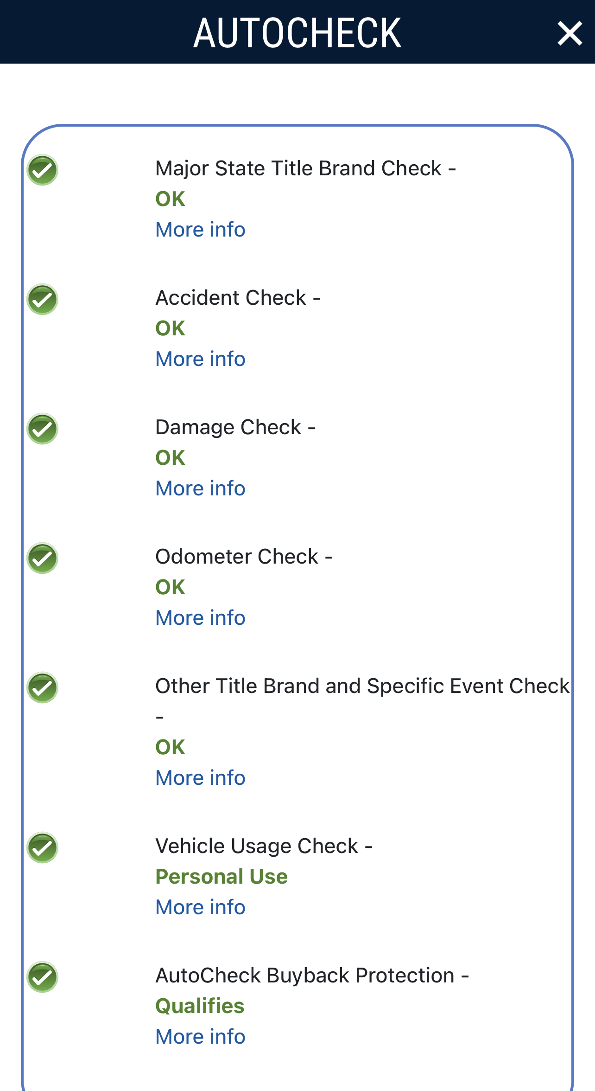Click the green checkmark beside Odometer Check
Viewport: 595px width, 1091px height.
(x=42, y=558)
